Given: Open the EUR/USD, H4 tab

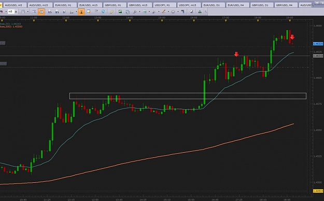Looking at the screenshot, I should [x=237, y=5].
